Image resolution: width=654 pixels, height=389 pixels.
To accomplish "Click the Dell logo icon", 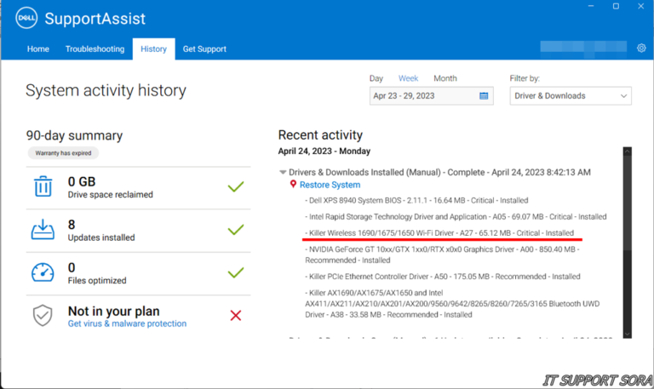I will [x=25, y=17].
